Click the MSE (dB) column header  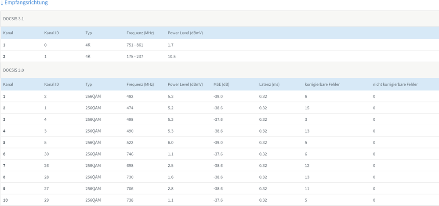point(221,84)
